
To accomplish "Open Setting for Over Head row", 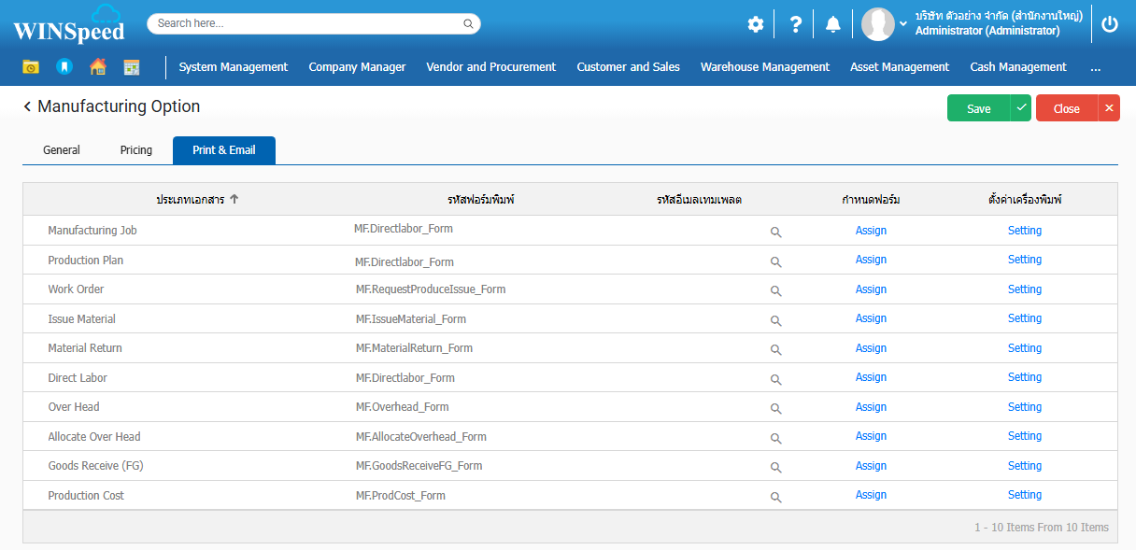I will tap(1024, 407).
